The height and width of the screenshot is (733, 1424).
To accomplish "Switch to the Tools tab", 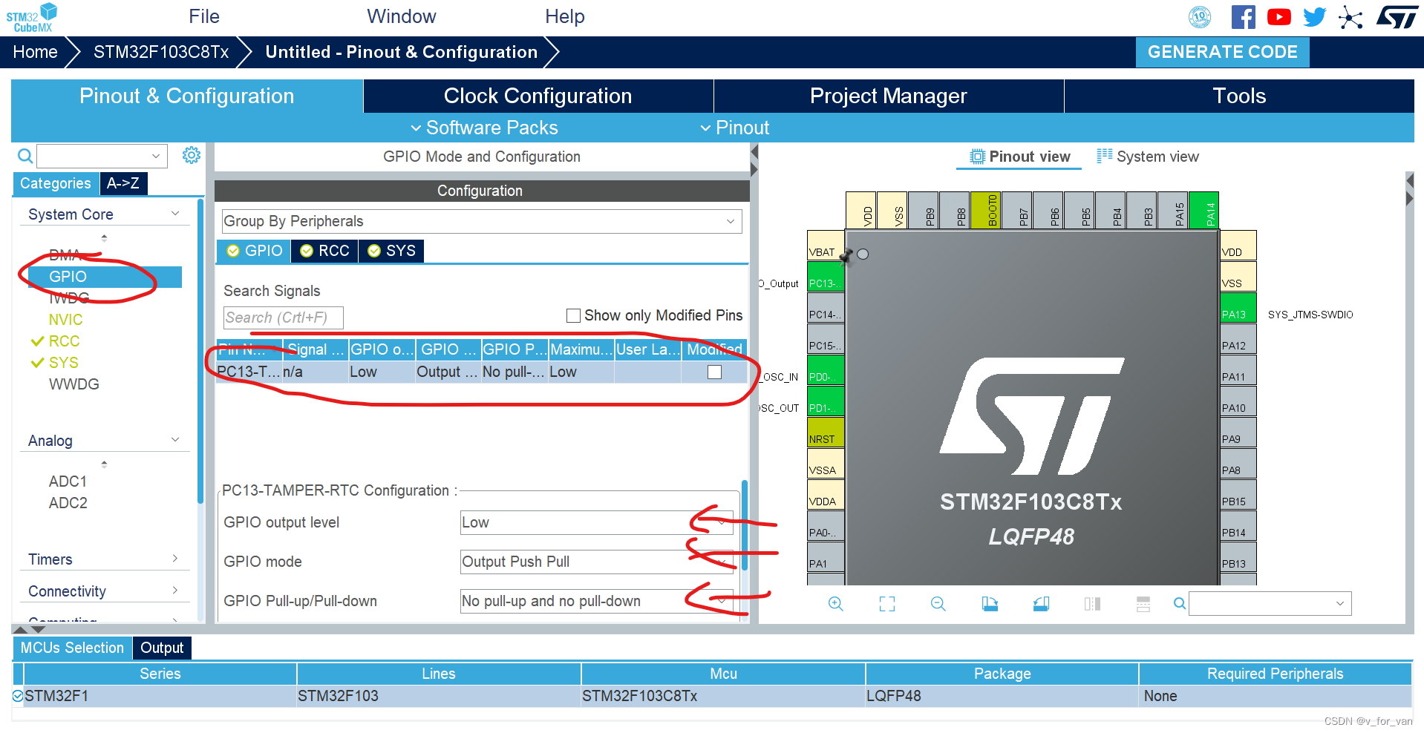I will 1239,96.
